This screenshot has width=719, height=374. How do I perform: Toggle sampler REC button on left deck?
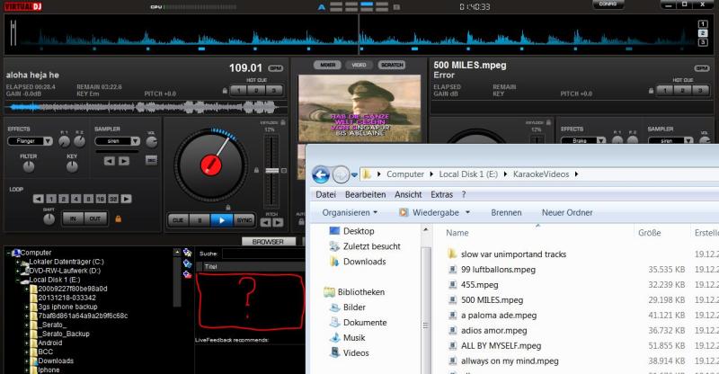click(151, 161)
